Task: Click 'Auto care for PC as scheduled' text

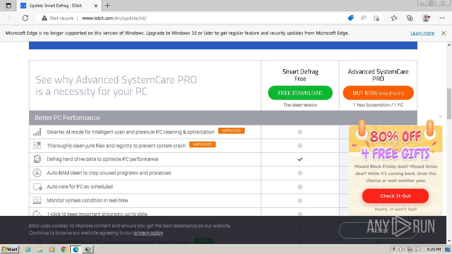Action: pos(80,187)
